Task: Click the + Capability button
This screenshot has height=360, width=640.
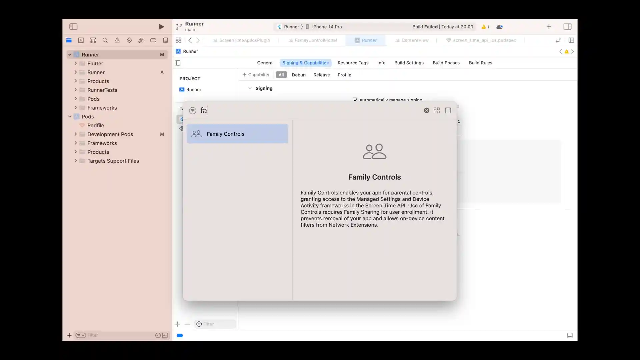Action: [x=256, y=75]
